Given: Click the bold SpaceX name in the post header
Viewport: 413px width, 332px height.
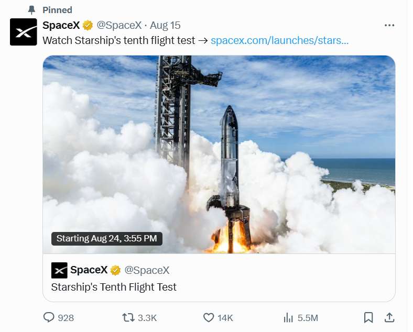Looking at the screenshot, I should [x=61, y=25].
